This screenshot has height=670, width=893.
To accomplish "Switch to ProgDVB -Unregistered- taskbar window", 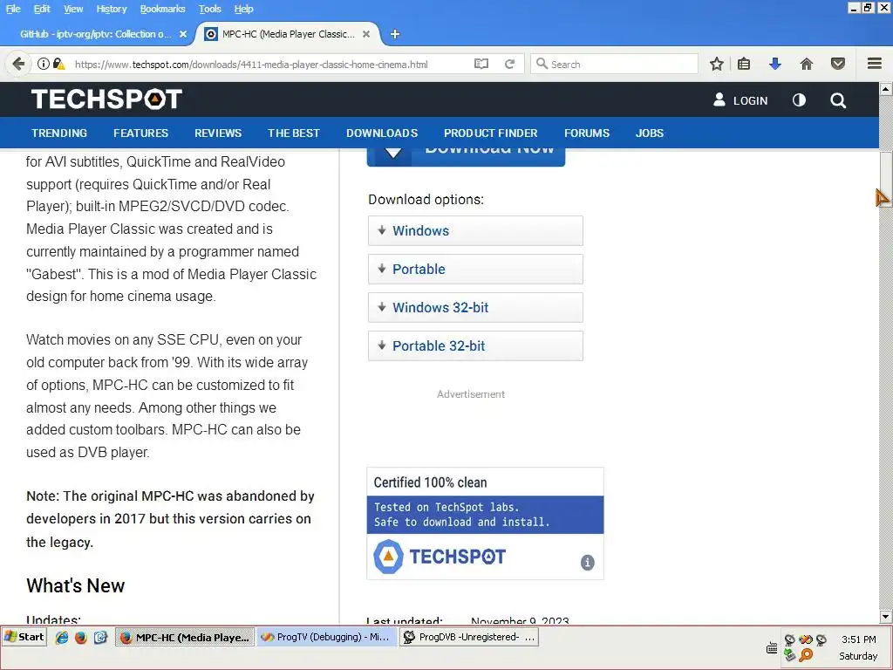I will [469, 637].
